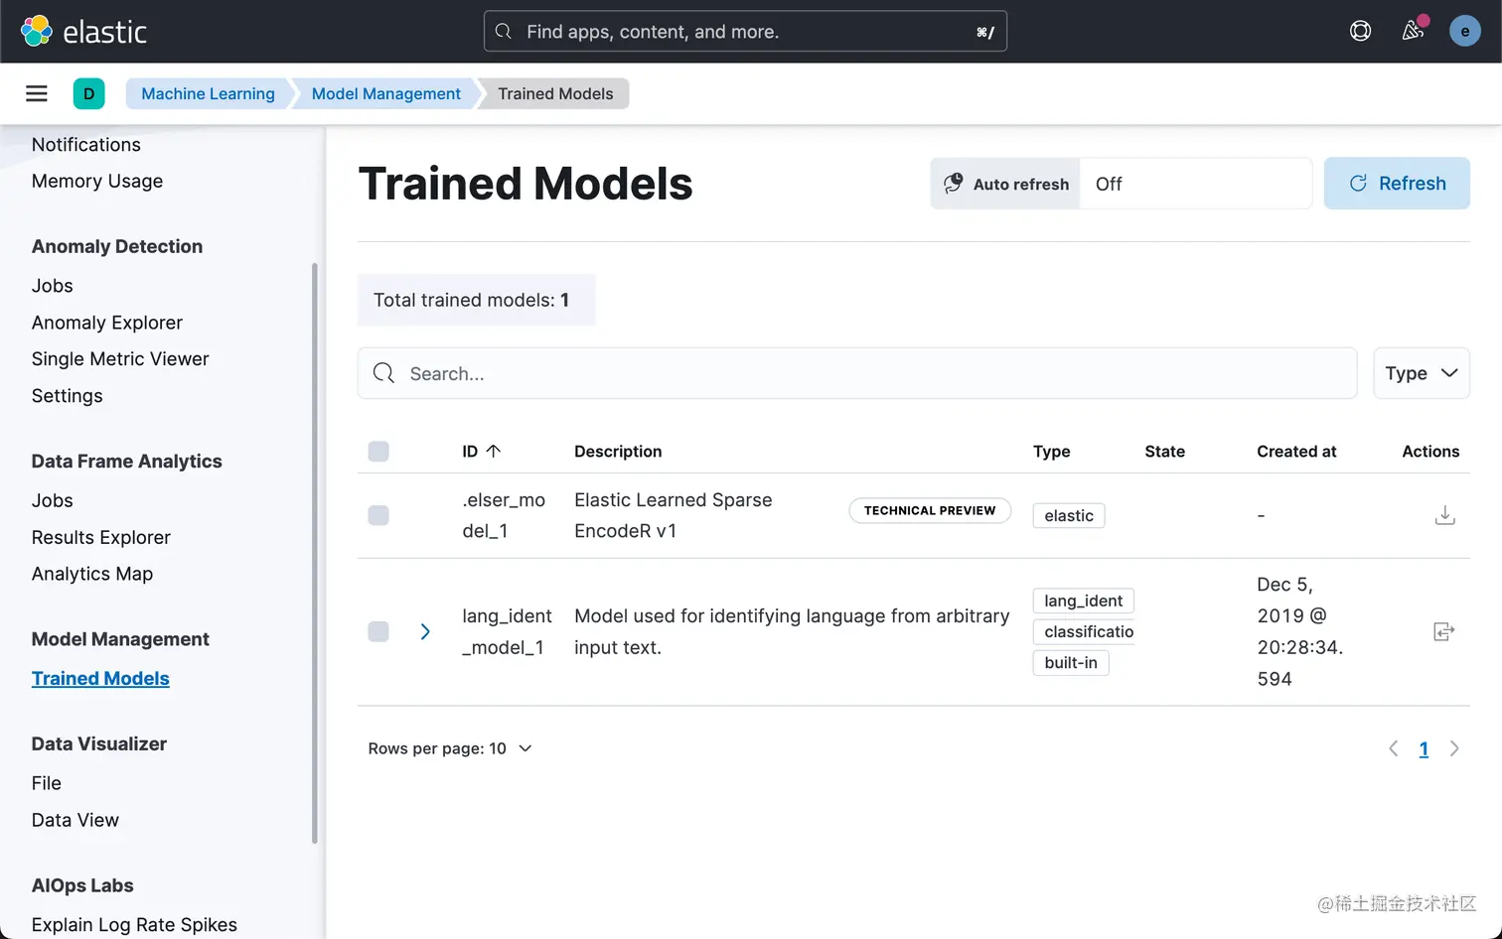Click the lang_ident_model_1 ID cell
Screen dimensions: 1502x939
(507, 631)
